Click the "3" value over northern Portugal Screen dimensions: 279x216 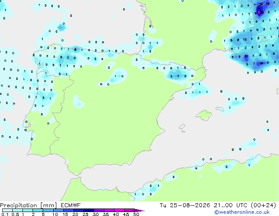(43, 98)
